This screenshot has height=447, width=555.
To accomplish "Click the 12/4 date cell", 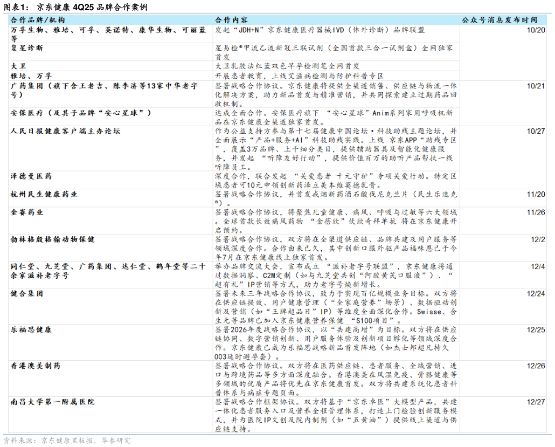I will pyautogui.click(x=538, y=266).
